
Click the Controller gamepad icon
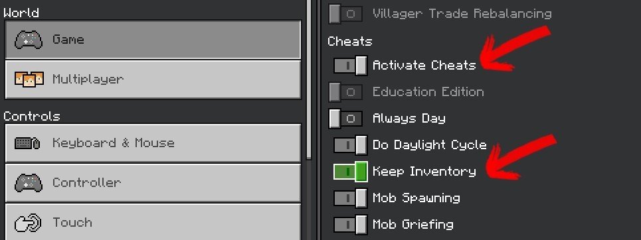(x=28, y=182)
